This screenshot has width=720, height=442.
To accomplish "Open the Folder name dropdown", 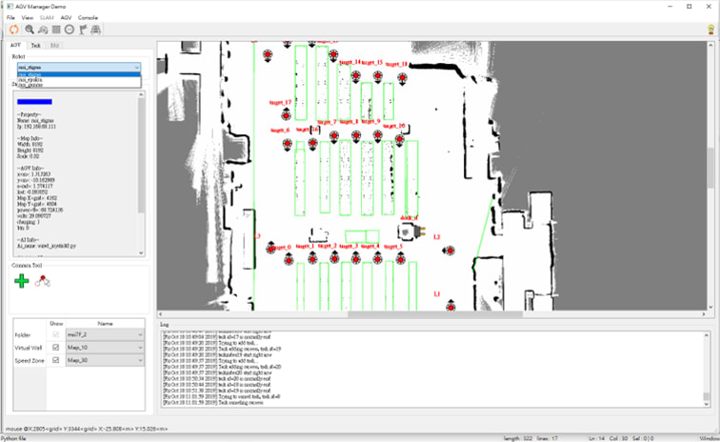I will pos(105,334).
